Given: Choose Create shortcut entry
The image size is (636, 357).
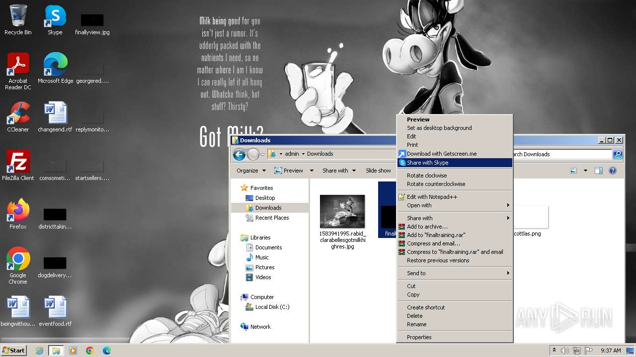Looking at the screenshot, I should 455,307.
